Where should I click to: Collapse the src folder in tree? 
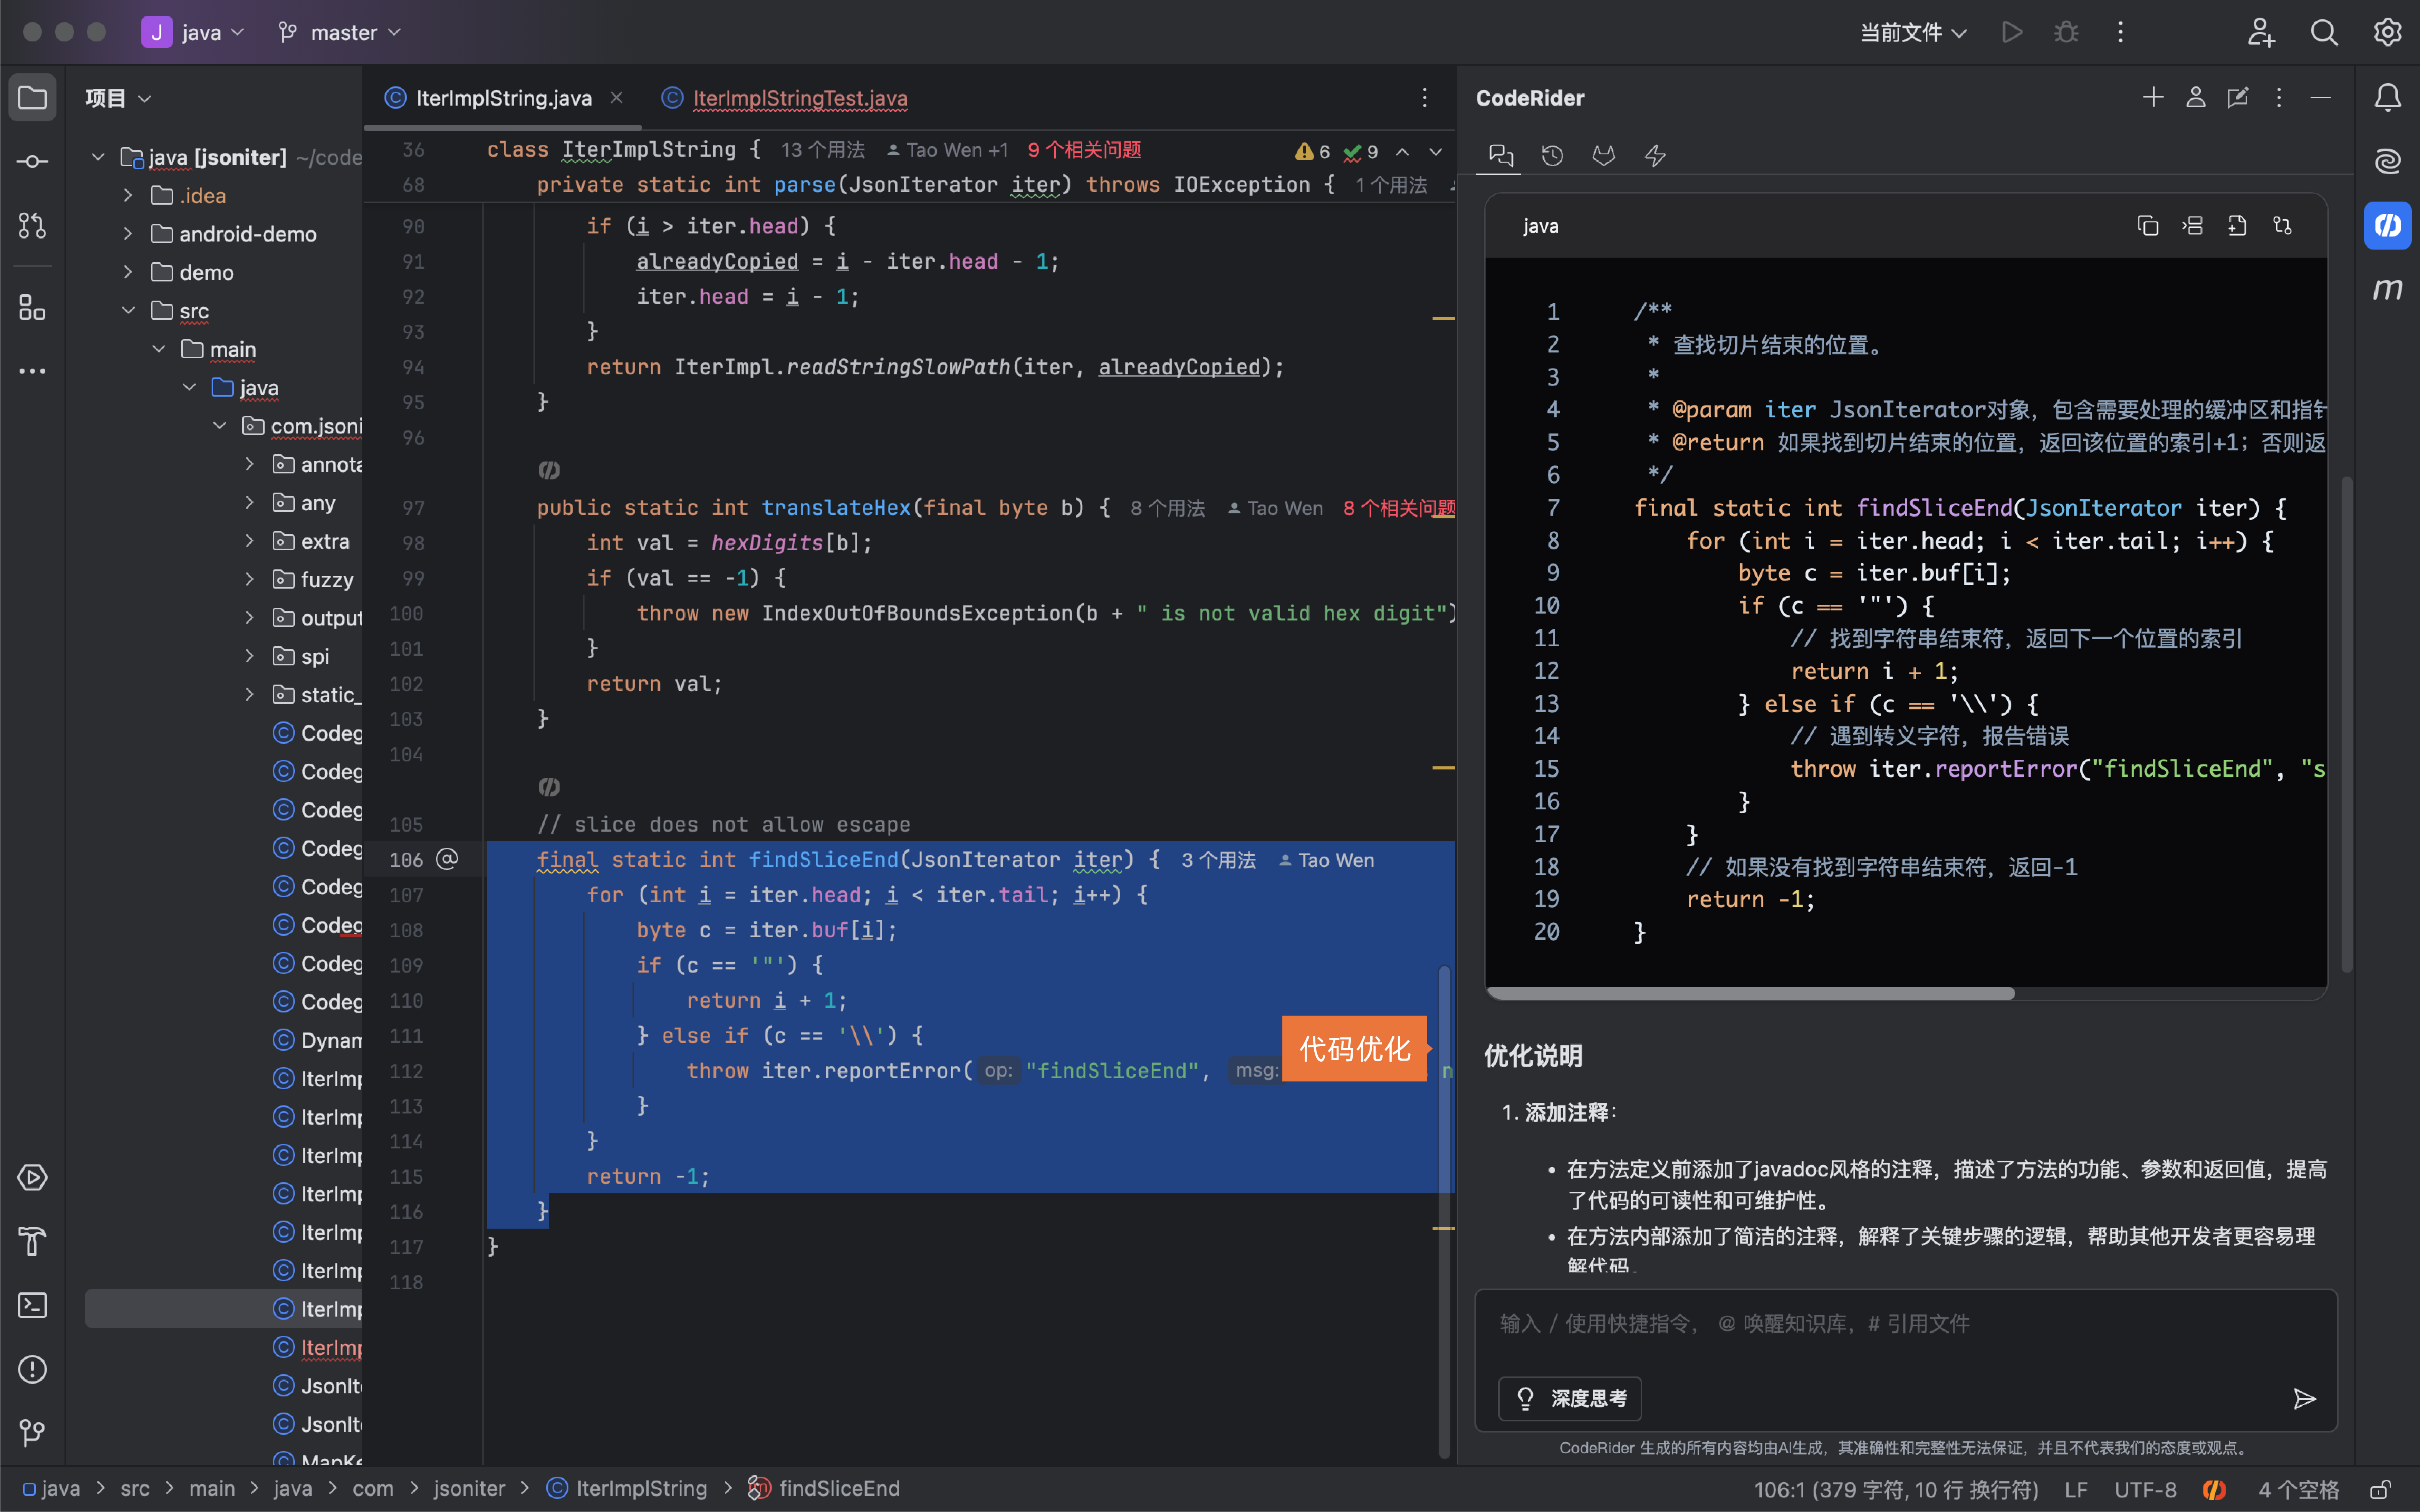[x=128, y=311]
